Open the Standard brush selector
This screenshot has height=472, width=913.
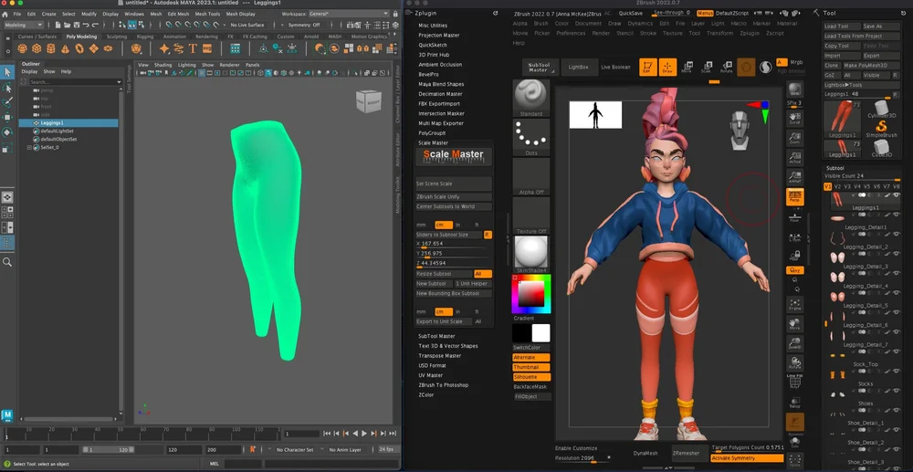(531, 99)
